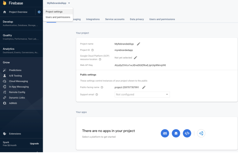Viewport: 238px width, 153px height.
Task: Show help for Project ID
Action: [x=93, y=50]
